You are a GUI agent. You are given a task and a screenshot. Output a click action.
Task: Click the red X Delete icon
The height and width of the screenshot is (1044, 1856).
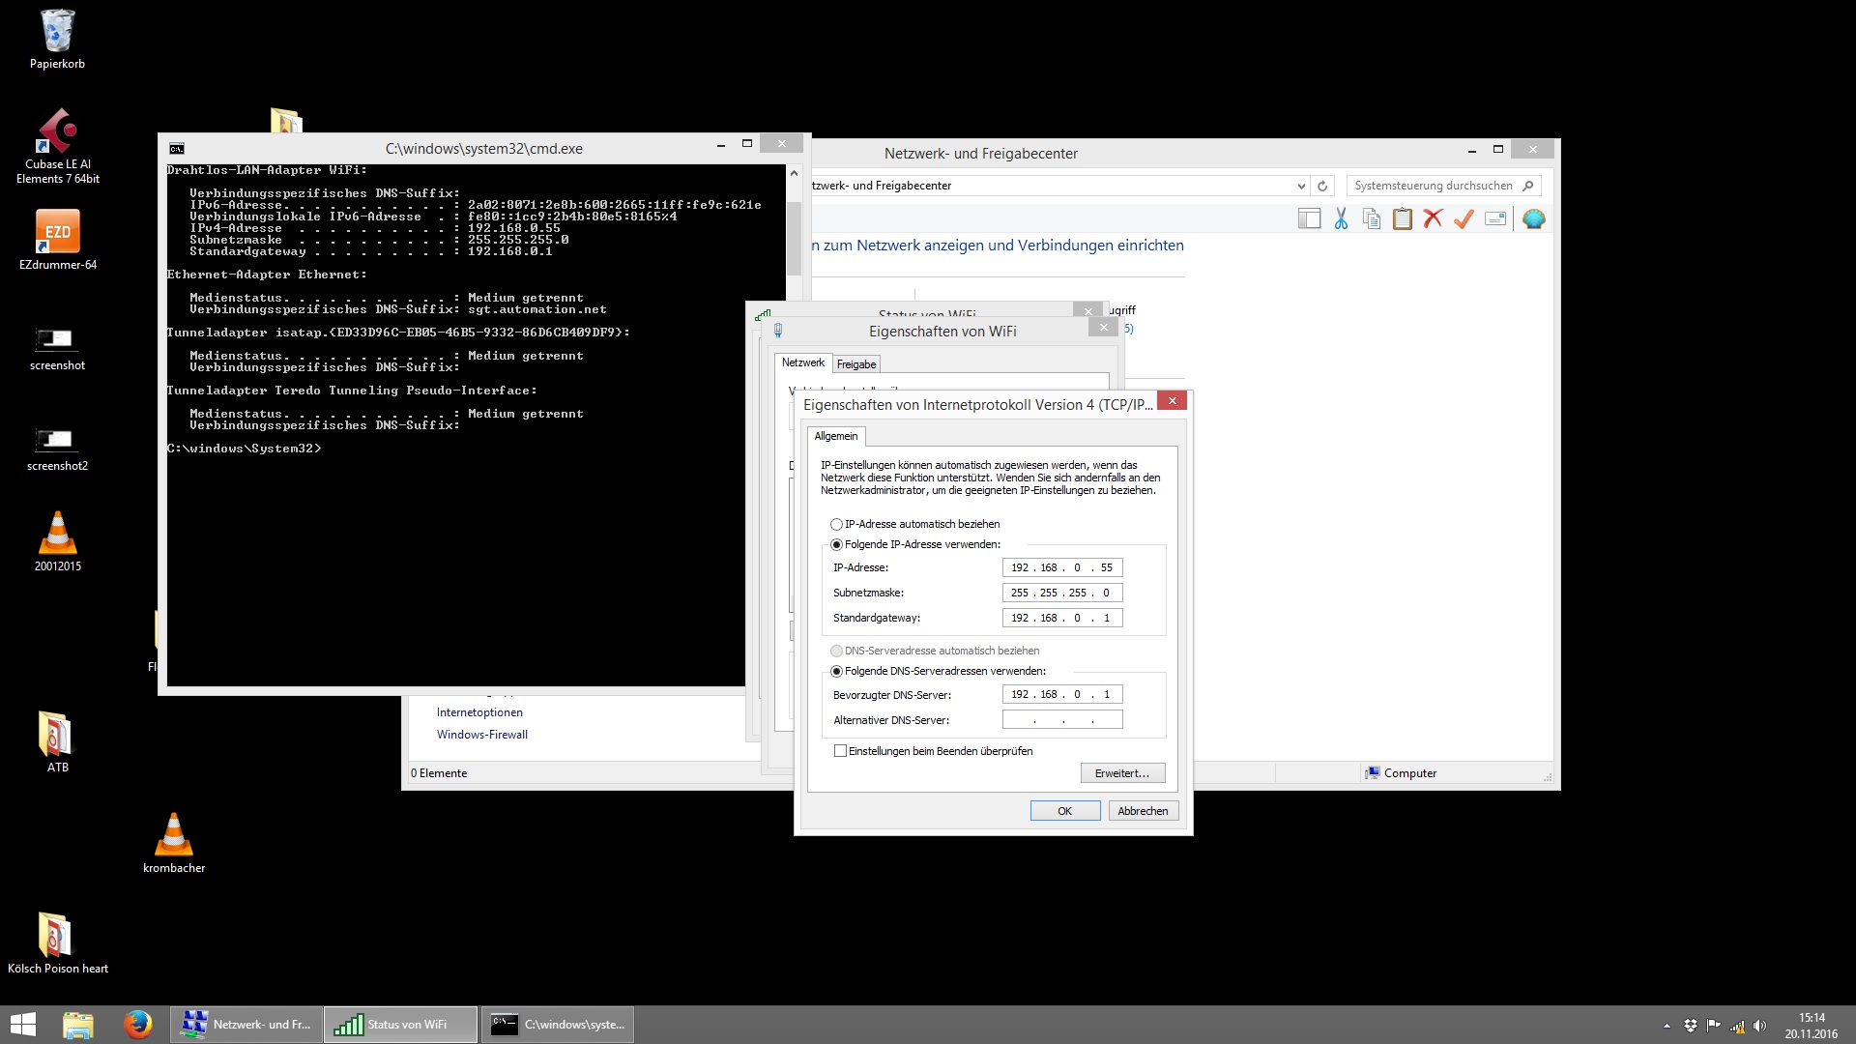pyautogui.click(x=1433, y=219)
